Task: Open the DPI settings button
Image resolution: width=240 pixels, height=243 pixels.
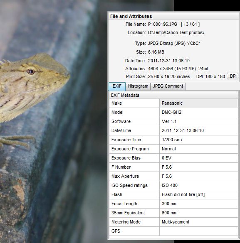Action: point(233,76)
